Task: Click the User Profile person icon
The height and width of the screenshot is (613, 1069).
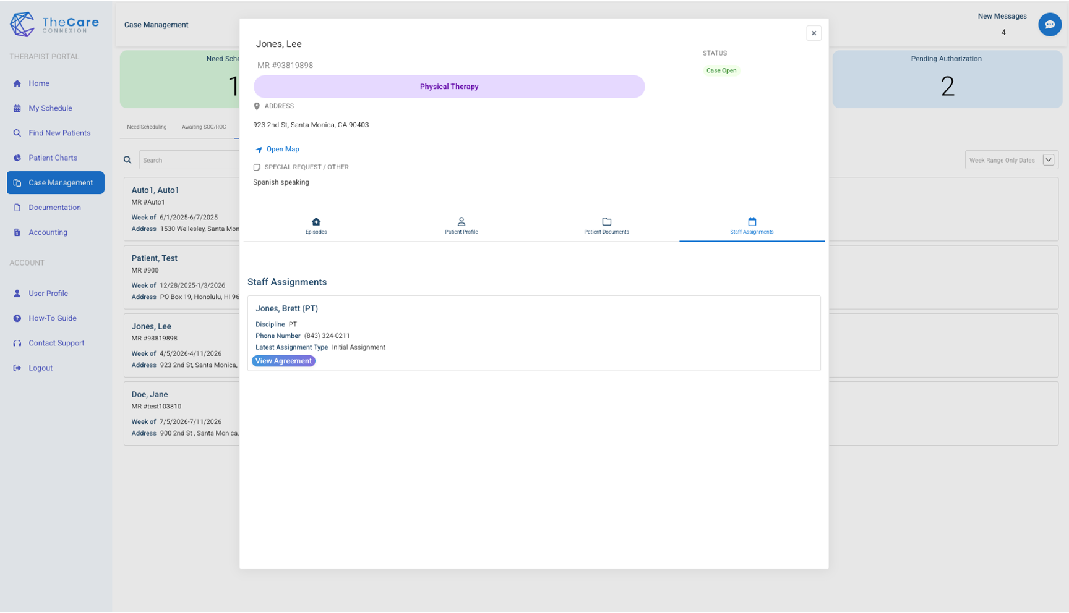Action: pos(17,294)
